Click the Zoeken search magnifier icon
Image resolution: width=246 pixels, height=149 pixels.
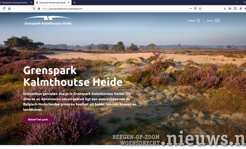(198, 21)
